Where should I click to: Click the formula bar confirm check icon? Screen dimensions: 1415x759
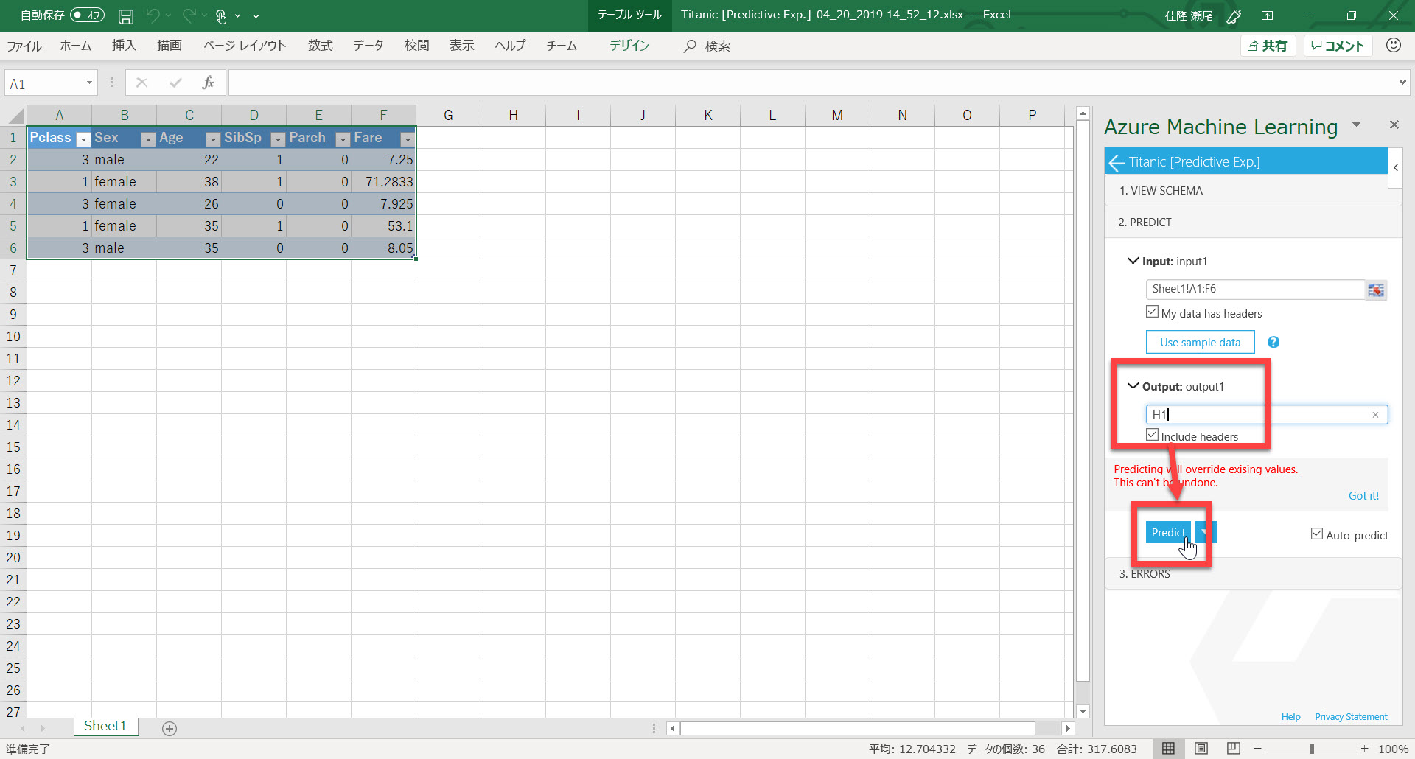pyautogui.click(x=175, y=83)
